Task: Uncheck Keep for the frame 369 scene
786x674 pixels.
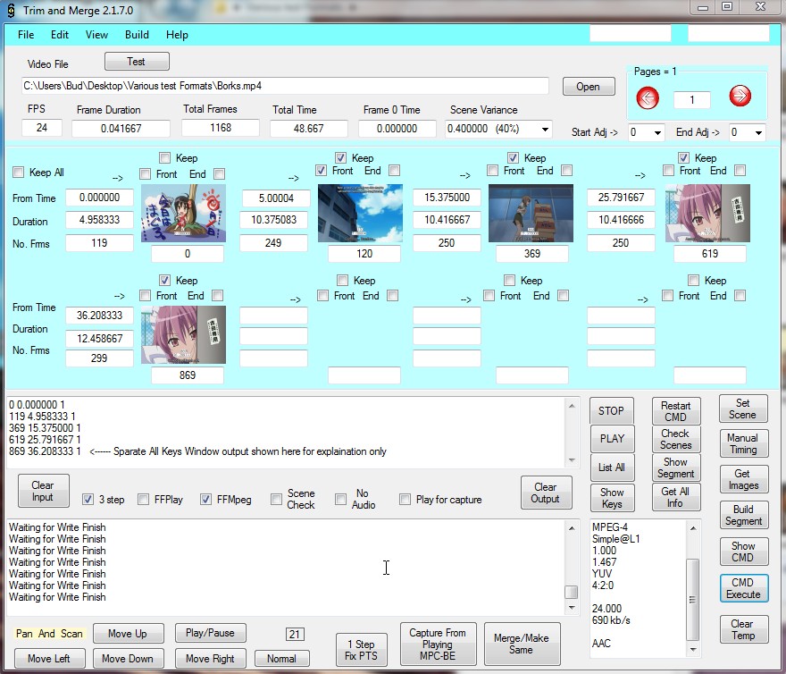Action: (513, 158)
